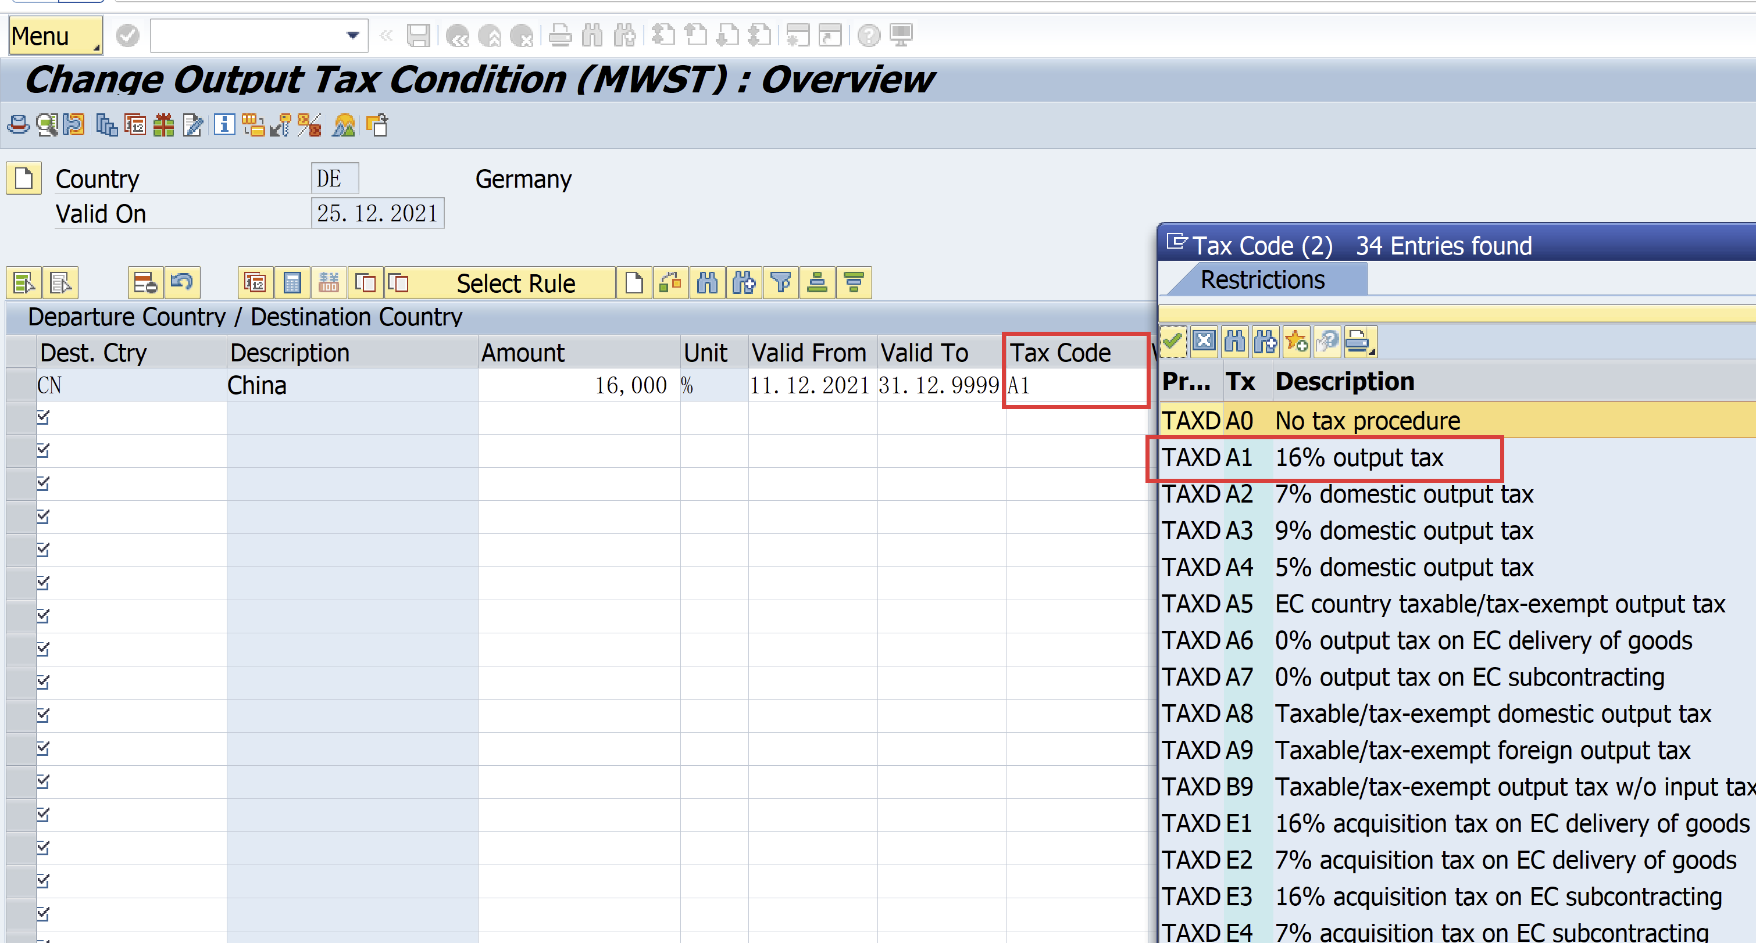Image resolution: width=1756 pixels, height=943 pixels.
Task: Click the hat icon in application toolbar
Action: (x=17, y=126)
